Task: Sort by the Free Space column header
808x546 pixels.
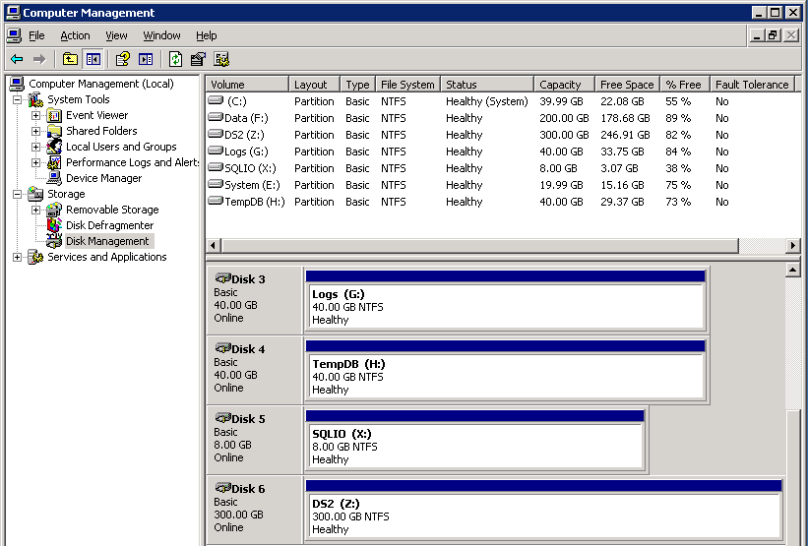Action: (626, 85)
